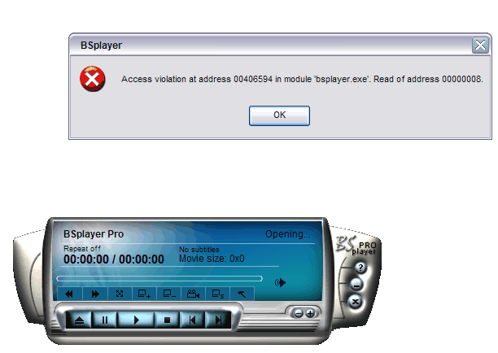Click the round minimize player button
The width and height of the screenshot is (498, 353).
click(356, 285)
